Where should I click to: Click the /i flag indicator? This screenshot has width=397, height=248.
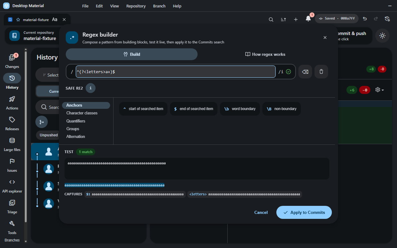281,72
